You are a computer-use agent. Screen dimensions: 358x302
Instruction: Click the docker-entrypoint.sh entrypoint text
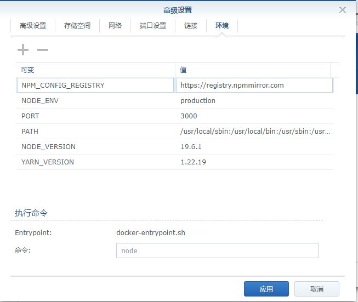tap(151, 233)
